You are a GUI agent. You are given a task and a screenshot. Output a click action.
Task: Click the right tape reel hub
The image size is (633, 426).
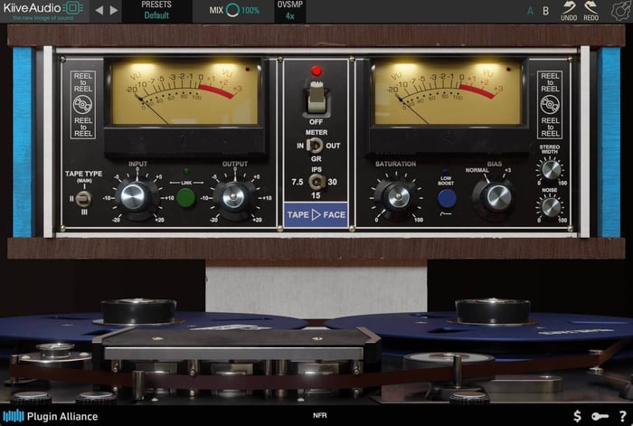tap(493, 311)
